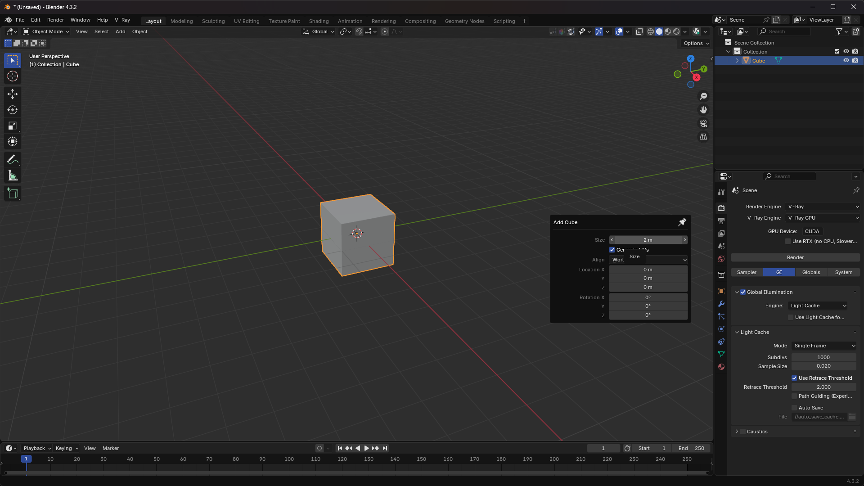Expand the Caustics panel
Screen dimensions: 864x486
[x=737, y=432]
